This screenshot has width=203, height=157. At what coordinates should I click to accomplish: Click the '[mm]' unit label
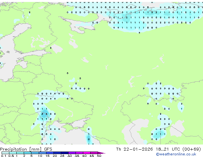click(35, 149)
